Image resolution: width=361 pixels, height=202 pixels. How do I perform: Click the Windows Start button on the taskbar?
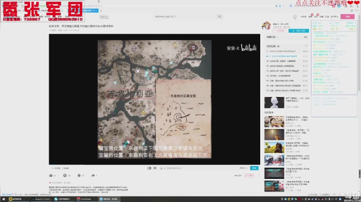coord(4,199)
